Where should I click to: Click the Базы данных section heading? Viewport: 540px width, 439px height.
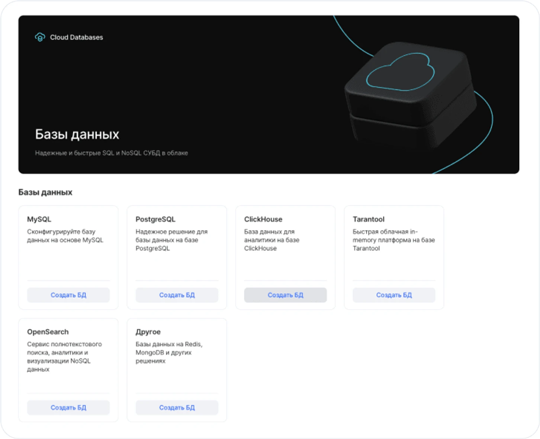(x=45, y=192)
